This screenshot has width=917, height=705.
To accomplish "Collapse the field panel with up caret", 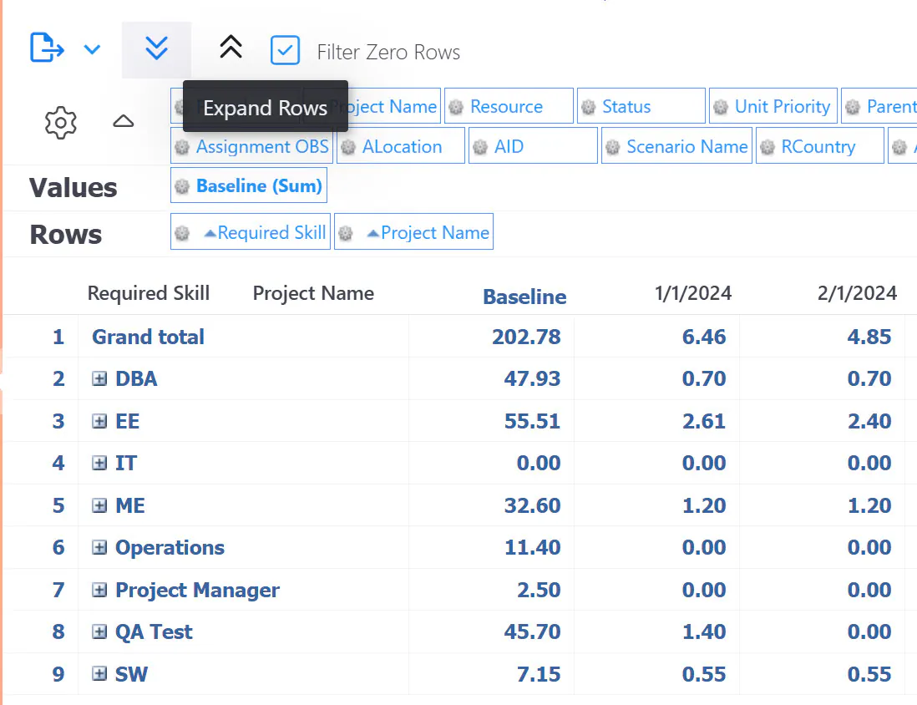I will [124, 121].
